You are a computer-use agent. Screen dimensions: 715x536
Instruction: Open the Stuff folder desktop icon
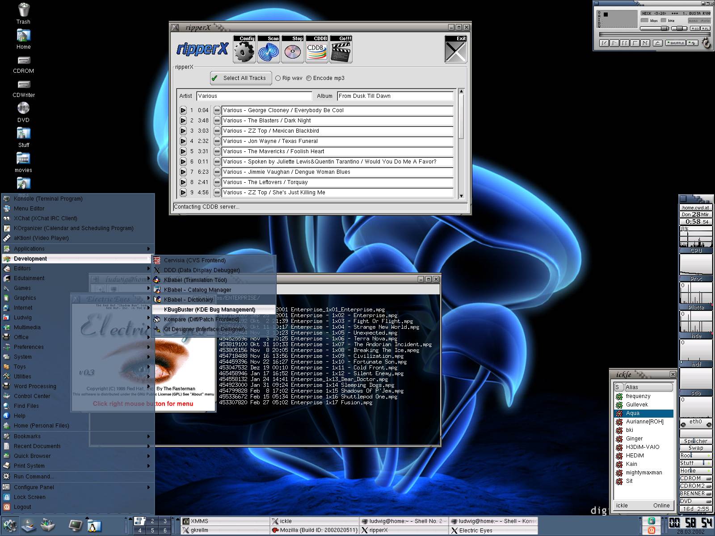tap(23, 138)
